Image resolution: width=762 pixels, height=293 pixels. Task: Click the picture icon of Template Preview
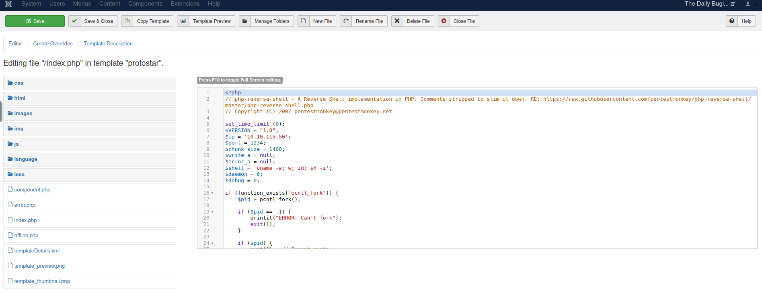tap(183, 21)
